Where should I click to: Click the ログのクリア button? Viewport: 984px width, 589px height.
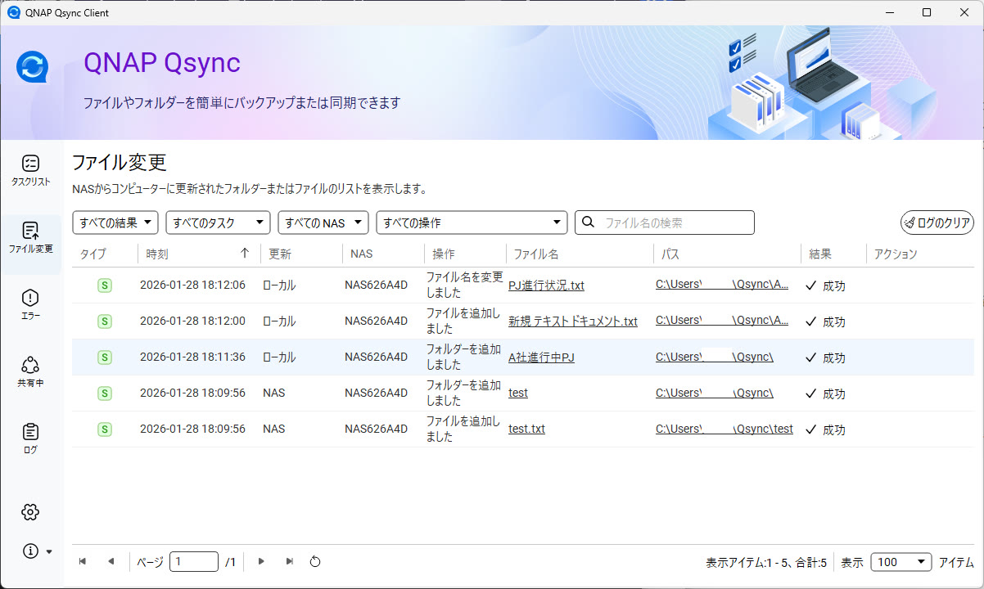(937, 223)
